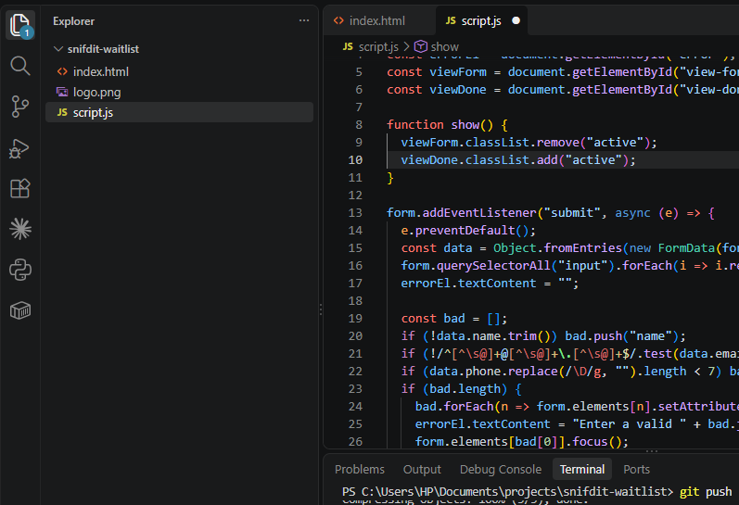This screenshot has width=739, height=505.
Task: Open the Source Control view icon
Action: (x=20, y=107)
